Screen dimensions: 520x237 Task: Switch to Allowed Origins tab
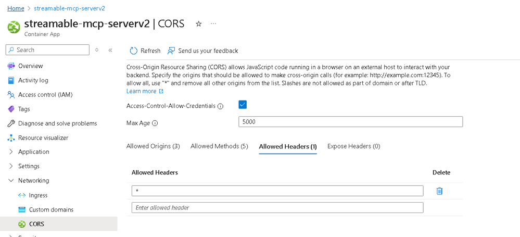click(153, 146)
